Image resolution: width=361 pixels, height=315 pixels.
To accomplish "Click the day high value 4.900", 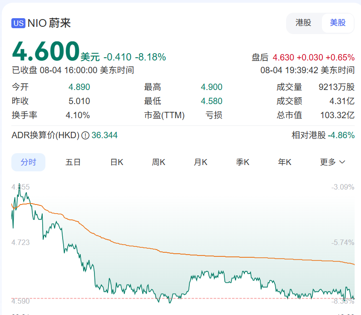I will tap(212, 87).
